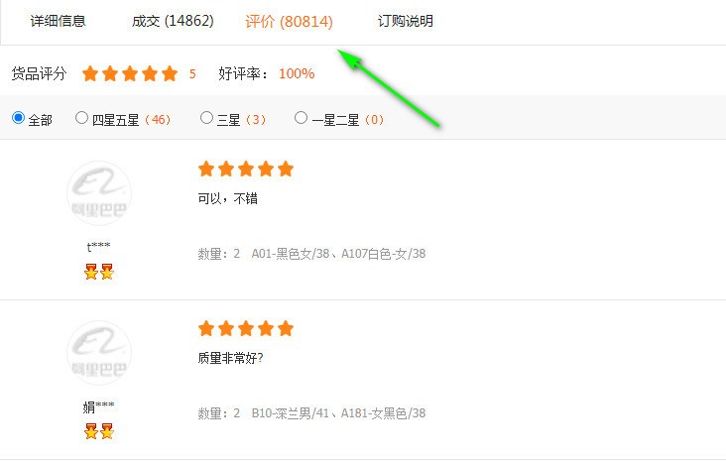
Task: Click the username 娟***
Action: pyautogui.click(x=98, y=406)
